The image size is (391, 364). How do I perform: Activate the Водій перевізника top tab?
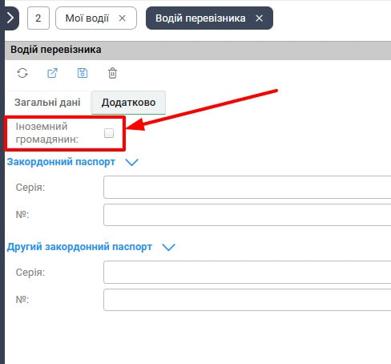tap(200, 18)
